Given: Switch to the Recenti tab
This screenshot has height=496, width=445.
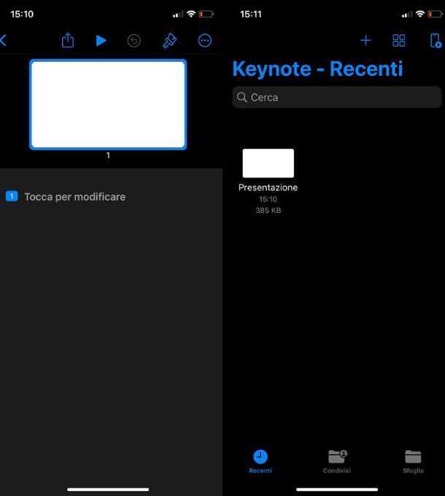Looking at the screenshot, I should coord(260,462).
